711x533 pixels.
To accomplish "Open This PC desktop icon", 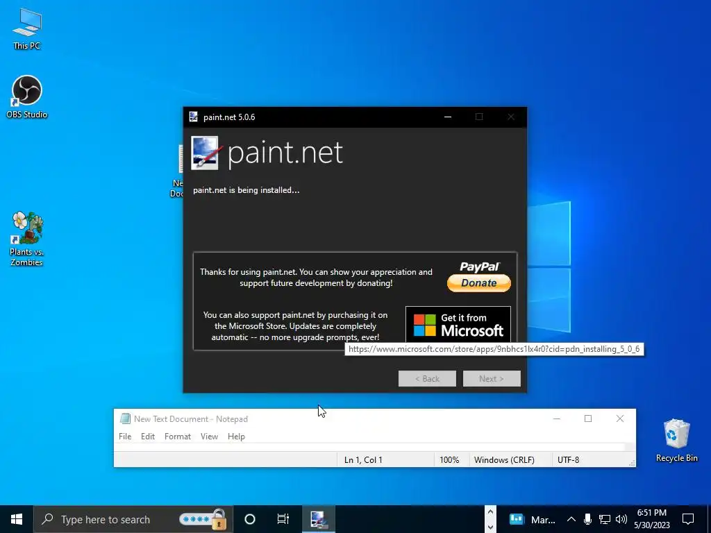I will pyautogui.click(x=27, y=28).
